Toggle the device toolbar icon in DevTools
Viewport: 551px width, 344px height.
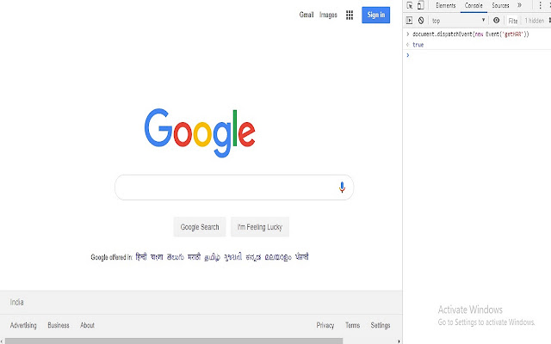tap(421, 6)
